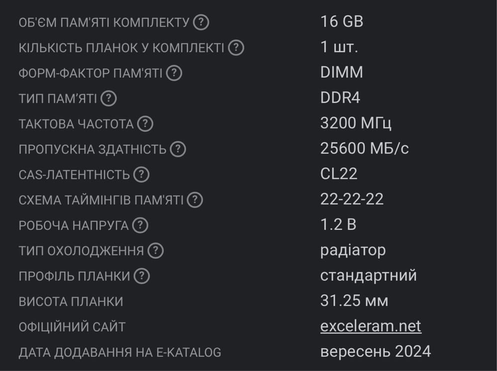Open the exceleram.net official site link

point(371,326)
